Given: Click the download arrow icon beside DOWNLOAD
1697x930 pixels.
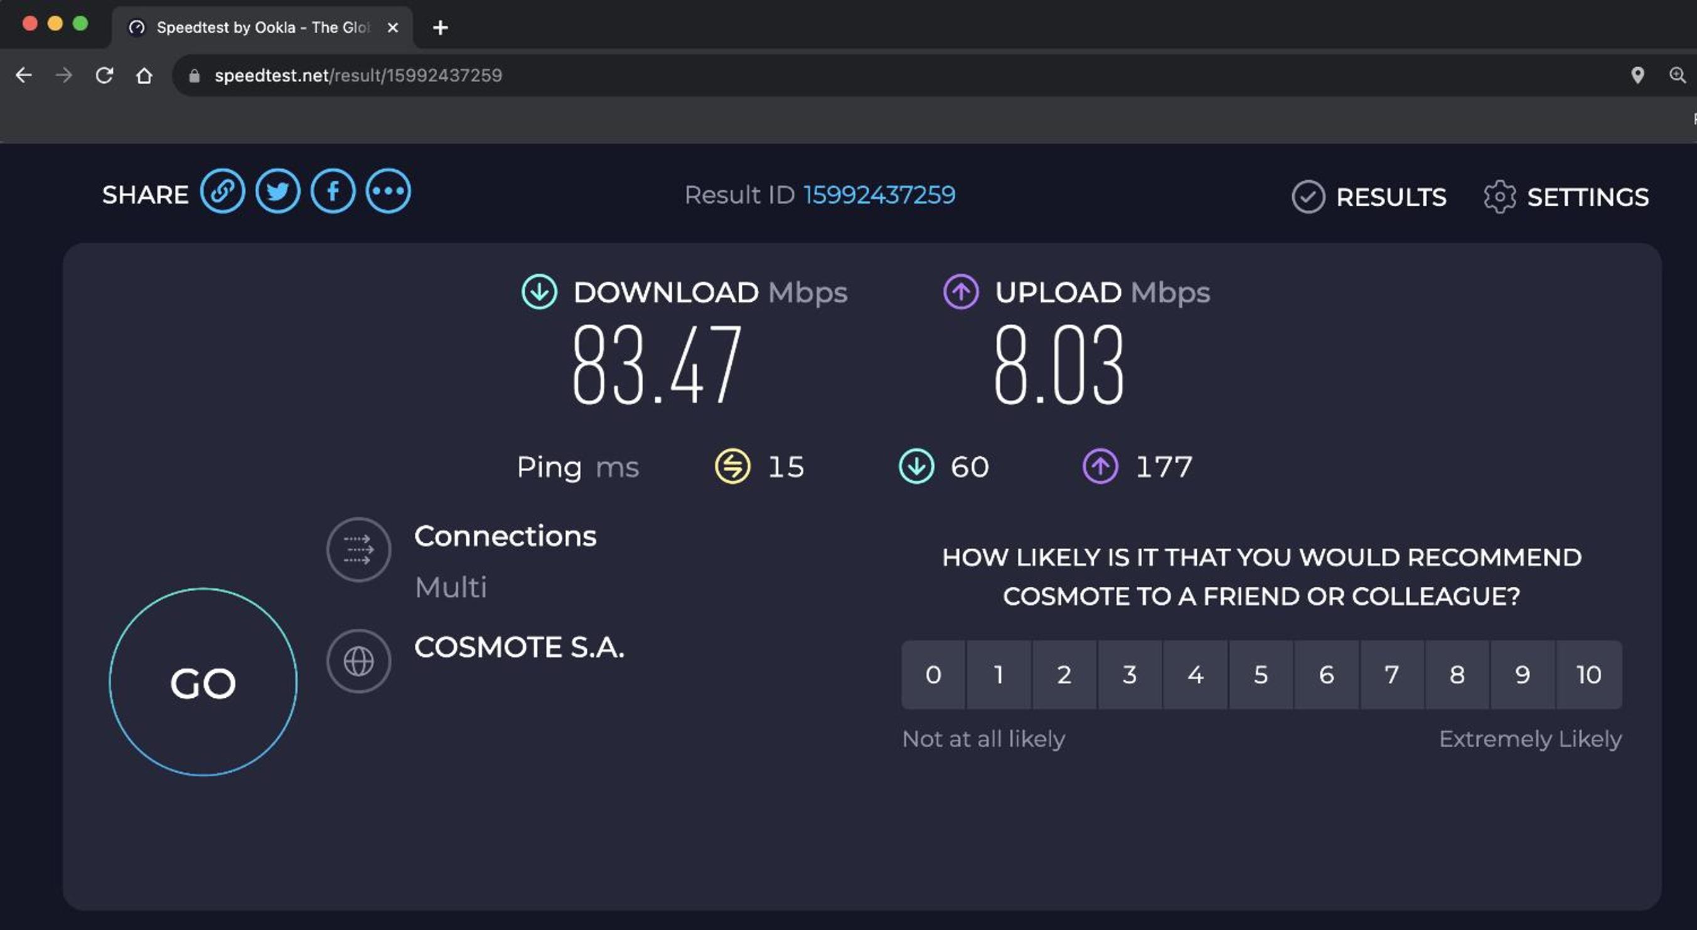Looking at the screenshot, I should pos(540,292).
